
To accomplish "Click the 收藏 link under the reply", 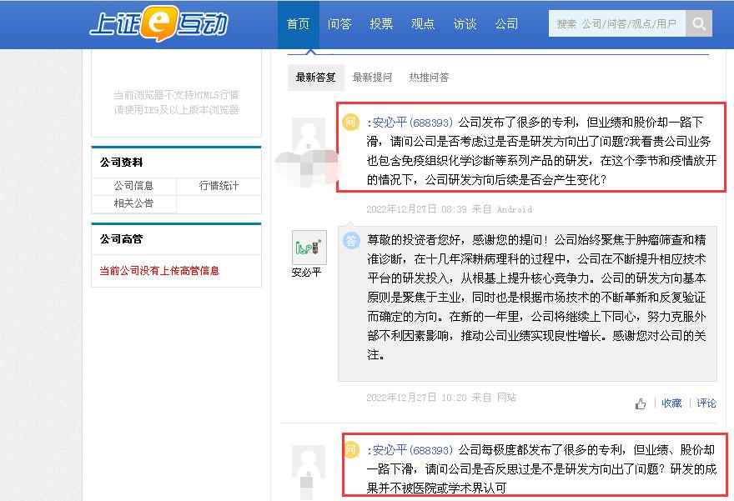I will pos(671,403).
